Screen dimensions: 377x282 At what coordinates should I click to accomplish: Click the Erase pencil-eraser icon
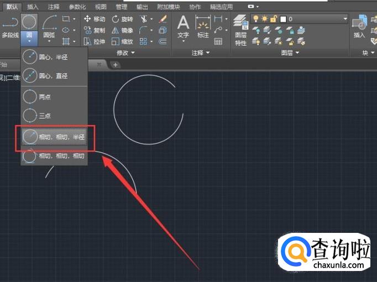click(x=163, y=19)
